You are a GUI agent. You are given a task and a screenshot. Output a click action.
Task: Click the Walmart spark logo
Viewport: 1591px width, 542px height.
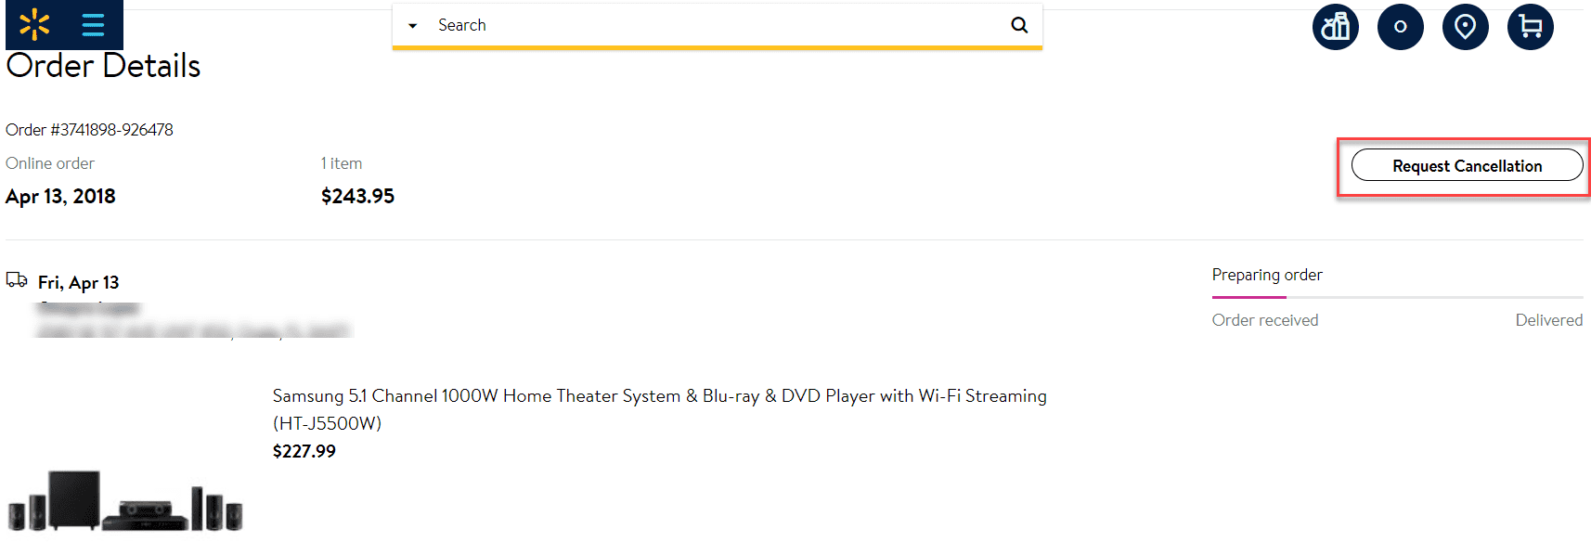pos(34,25)
